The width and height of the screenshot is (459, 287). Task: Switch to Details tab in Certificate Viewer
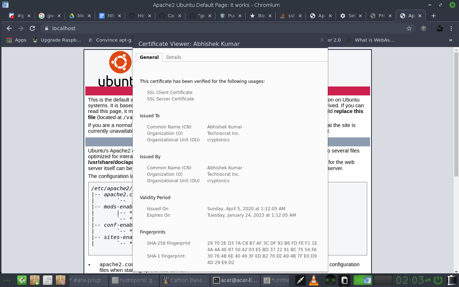[x=174, y=57]
